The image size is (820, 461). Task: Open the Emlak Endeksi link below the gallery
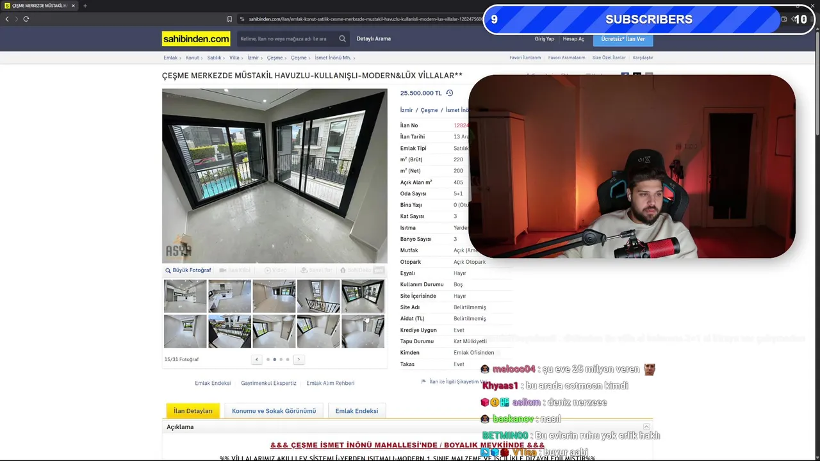click(x=213, y=383)
